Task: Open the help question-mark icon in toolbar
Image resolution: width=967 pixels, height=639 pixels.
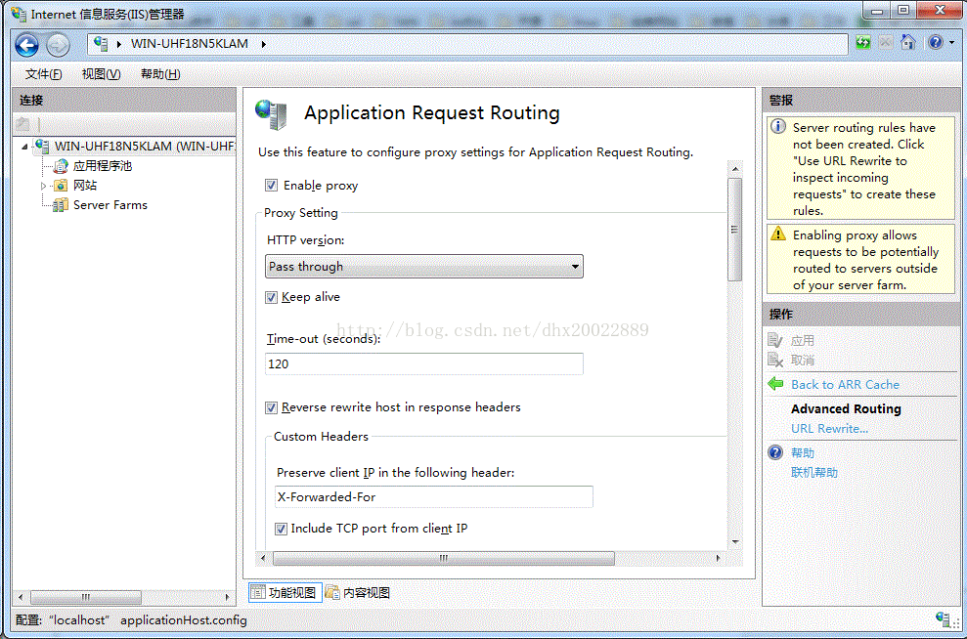Action: (936, 43)
